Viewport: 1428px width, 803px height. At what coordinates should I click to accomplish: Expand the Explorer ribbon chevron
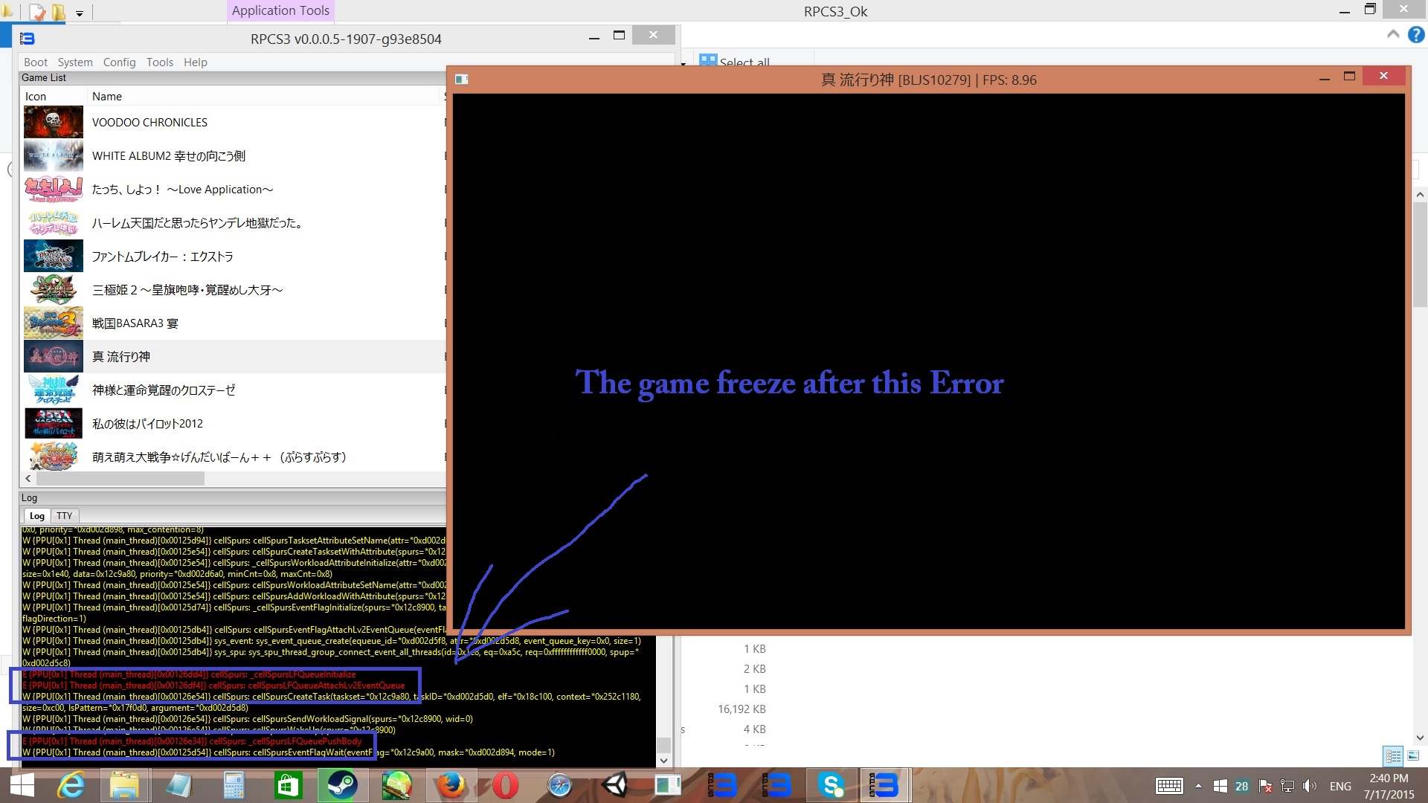pyautogui.click(x=1393, y=35)
